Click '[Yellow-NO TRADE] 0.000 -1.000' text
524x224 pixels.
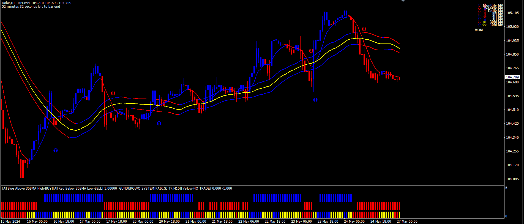click(x=206, y=189)
